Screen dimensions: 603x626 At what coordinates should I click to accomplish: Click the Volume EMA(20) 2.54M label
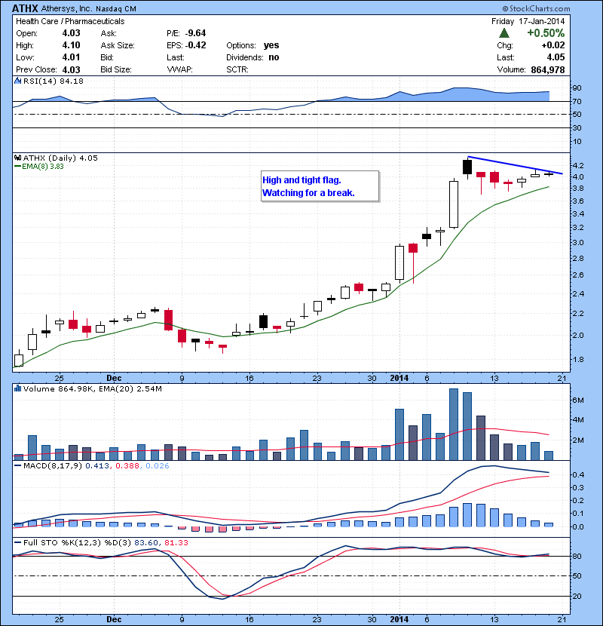point(130,389)
